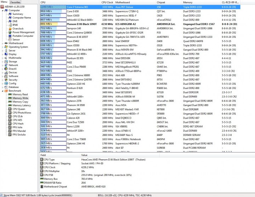Open Memory Latency benchmark
Viewport: 255px width, 197px height.
(x=22, y=106)
